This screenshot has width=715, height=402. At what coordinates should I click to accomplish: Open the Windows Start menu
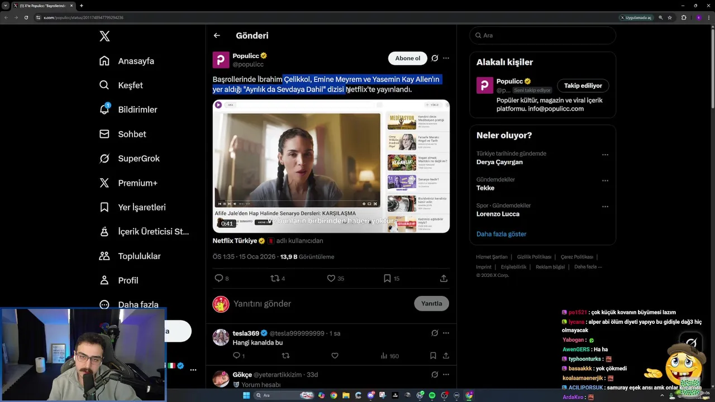tap(246, 395)
